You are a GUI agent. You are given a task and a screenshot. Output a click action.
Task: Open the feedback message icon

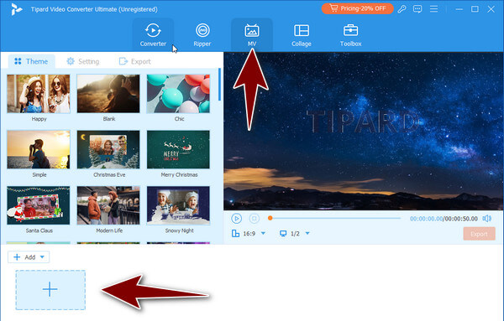pos(417,8)
